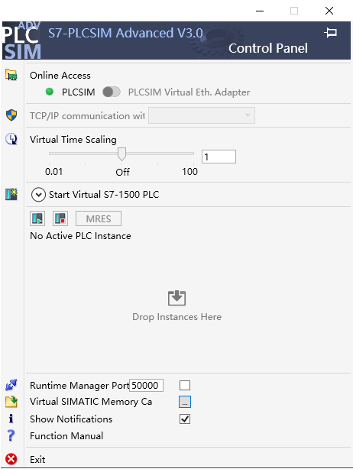
Task: Click the PLC power-on icon button
Action: [37, 218]
